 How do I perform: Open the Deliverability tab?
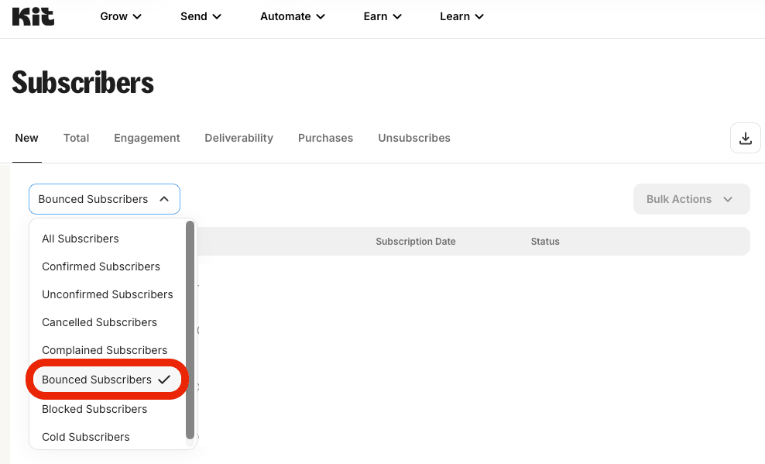(x=238, y=138)
